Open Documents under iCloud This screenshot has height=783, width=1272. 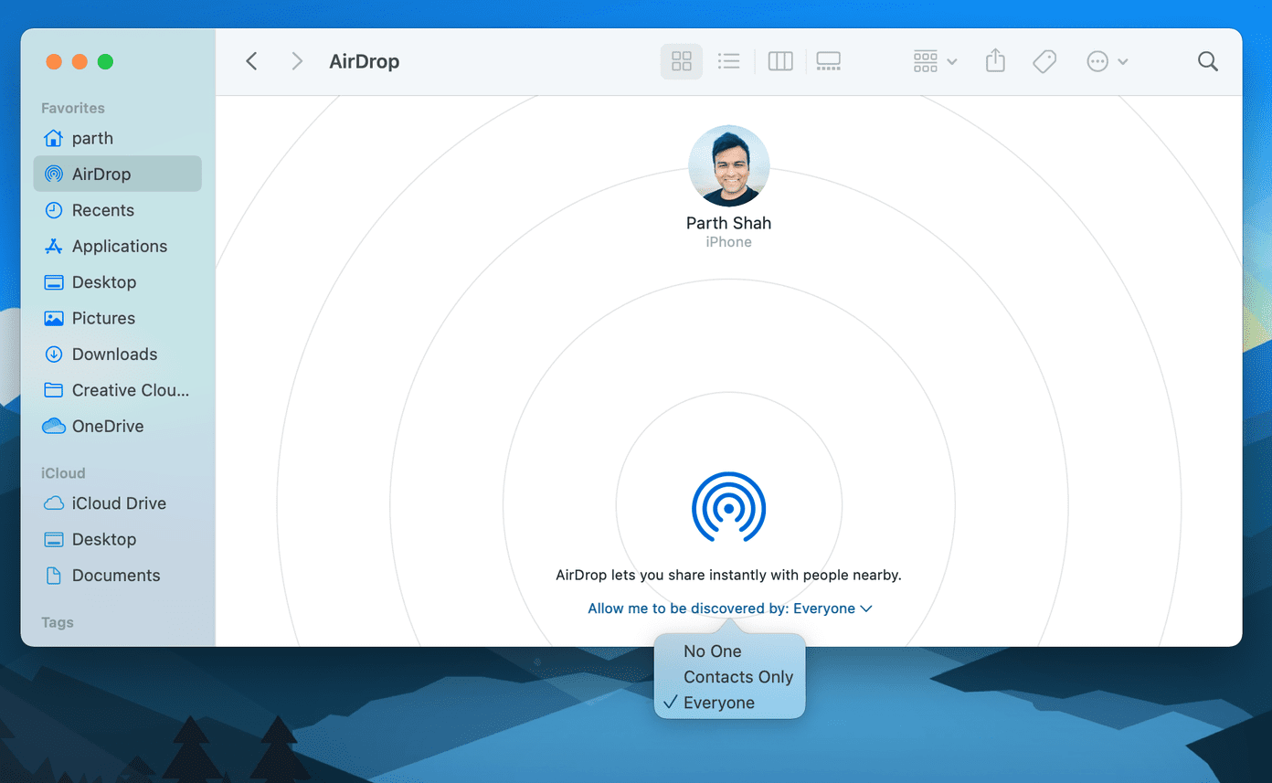coord(118,575)
